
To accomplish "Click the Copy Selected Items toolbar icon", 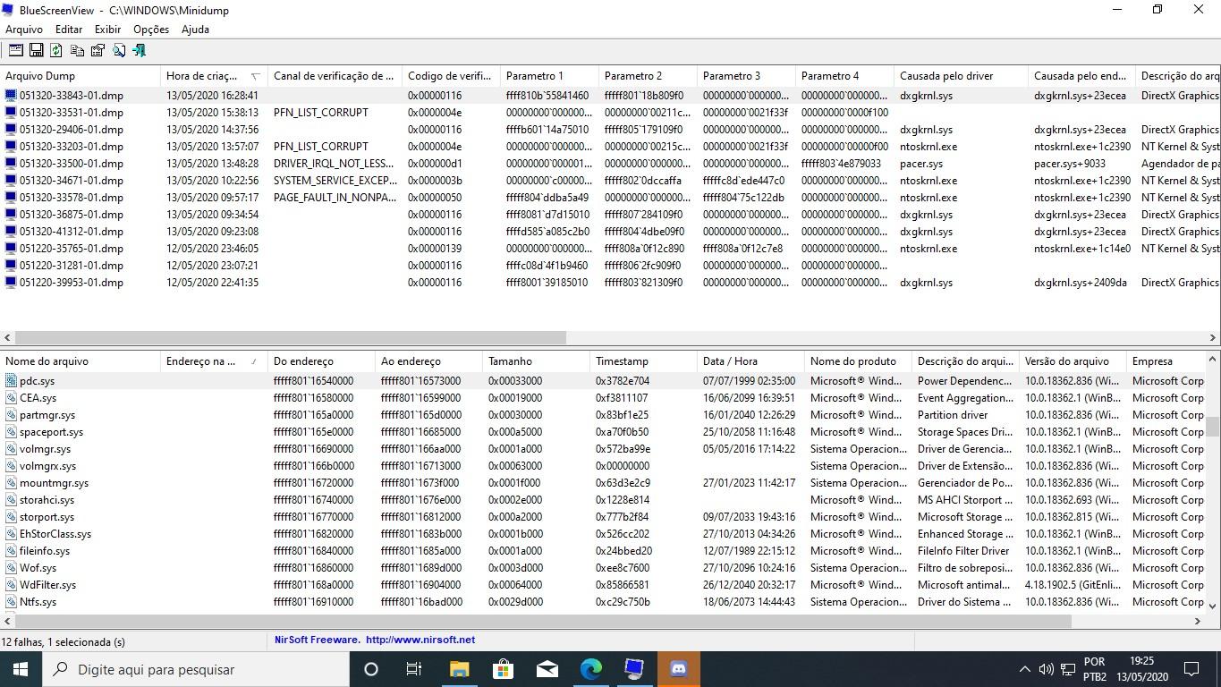I will click(77, 50).
